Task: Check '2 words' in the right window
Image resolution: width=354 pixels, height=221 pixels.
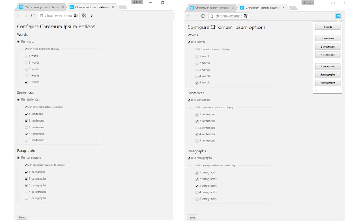Action: tap(197, 63)
